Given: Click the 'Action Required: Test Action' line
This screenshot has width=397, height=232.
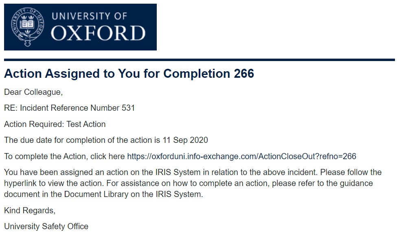Looking at the screenshot, I should (55, 124).
